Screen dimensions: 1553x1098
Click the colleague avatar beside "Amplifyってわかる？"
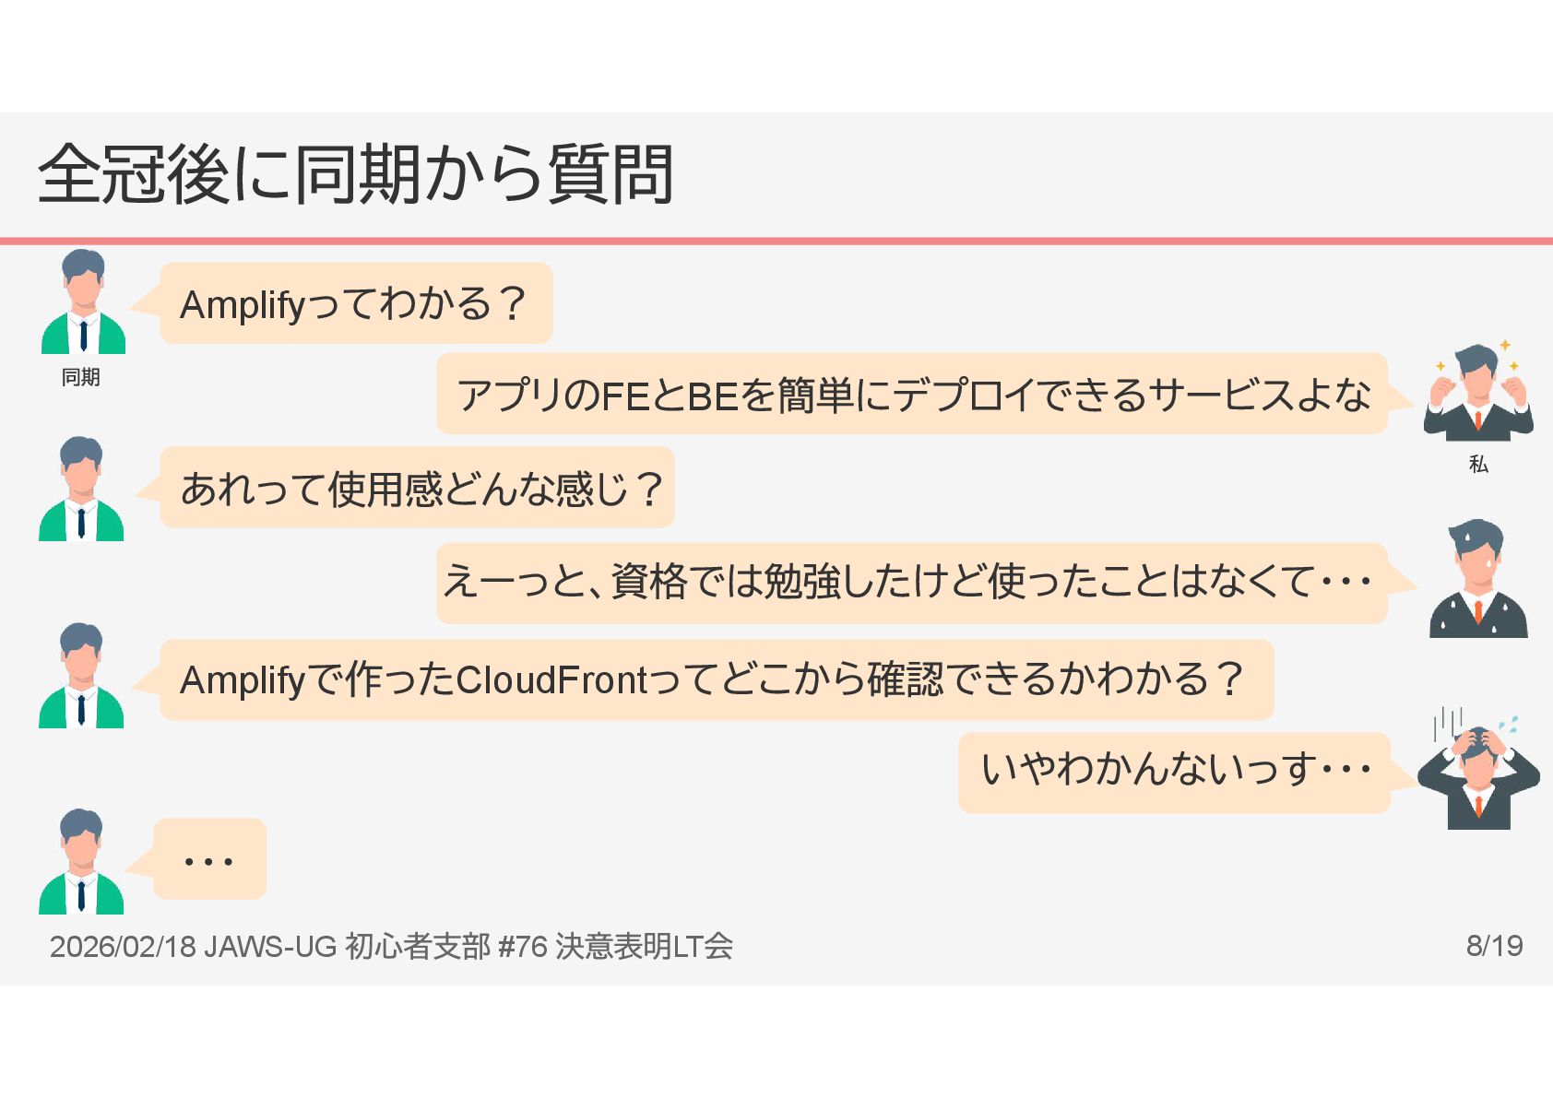click(83, 302)
